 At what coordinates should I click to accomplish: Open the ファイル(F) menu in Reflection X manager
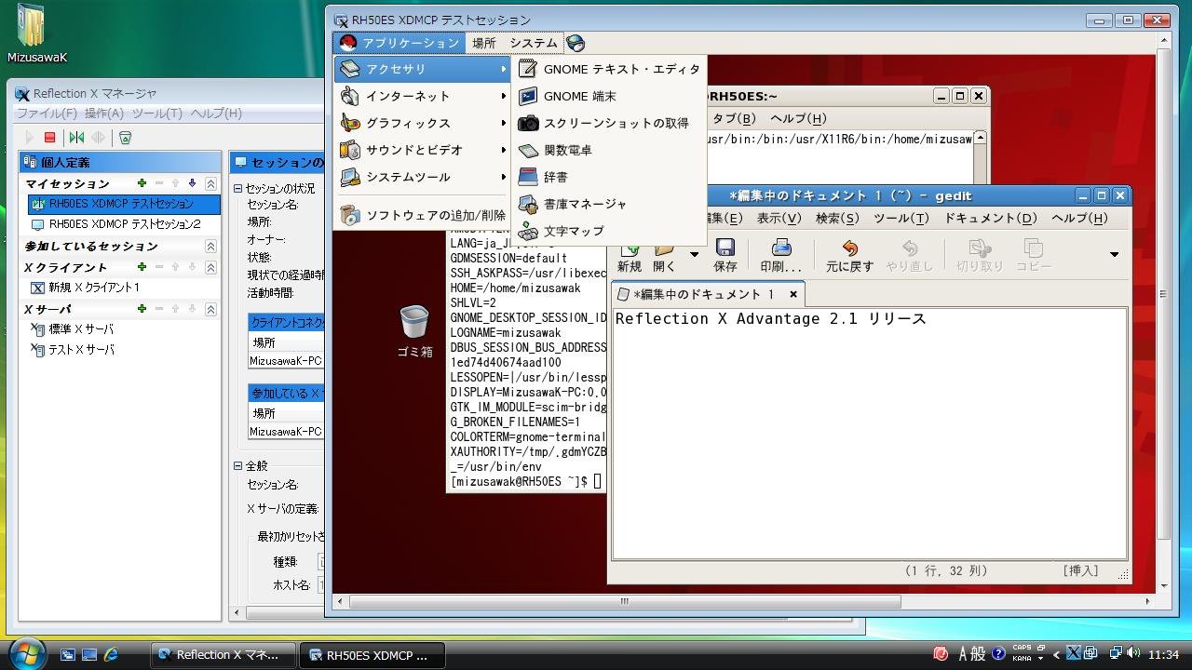[47, 114]
